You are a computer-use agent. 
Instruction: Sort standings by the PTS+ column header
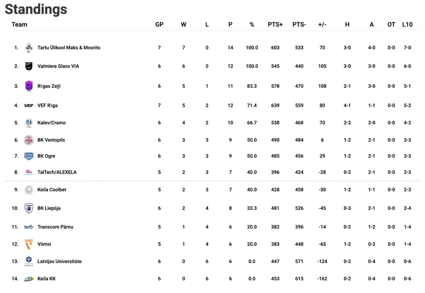tap(275, 24)
